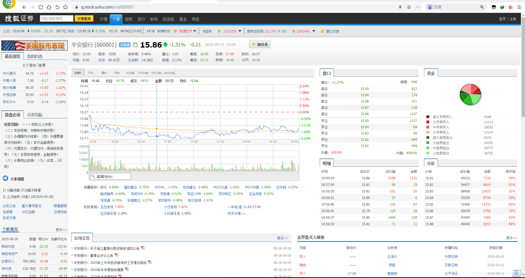This screenshot has width=525, height=278.
Task: Open the 美国股市表现 banner image
Action: [34, 46]
